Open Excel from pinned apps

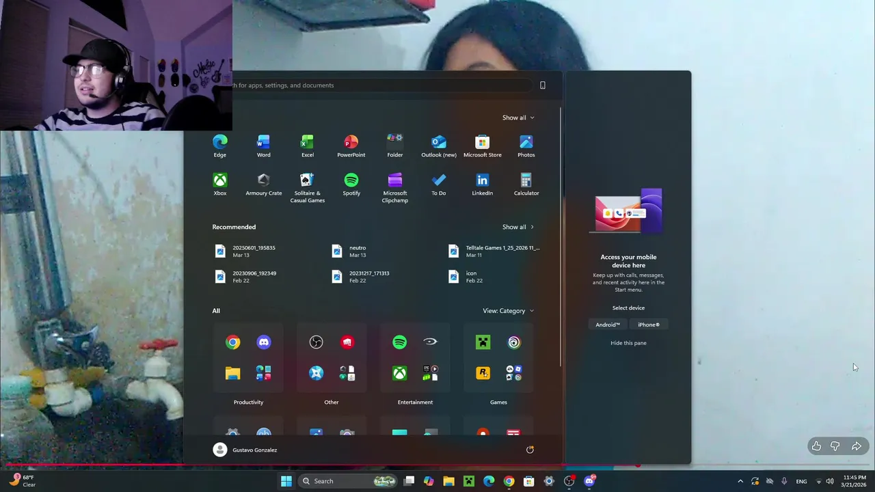tap(308, 146)
